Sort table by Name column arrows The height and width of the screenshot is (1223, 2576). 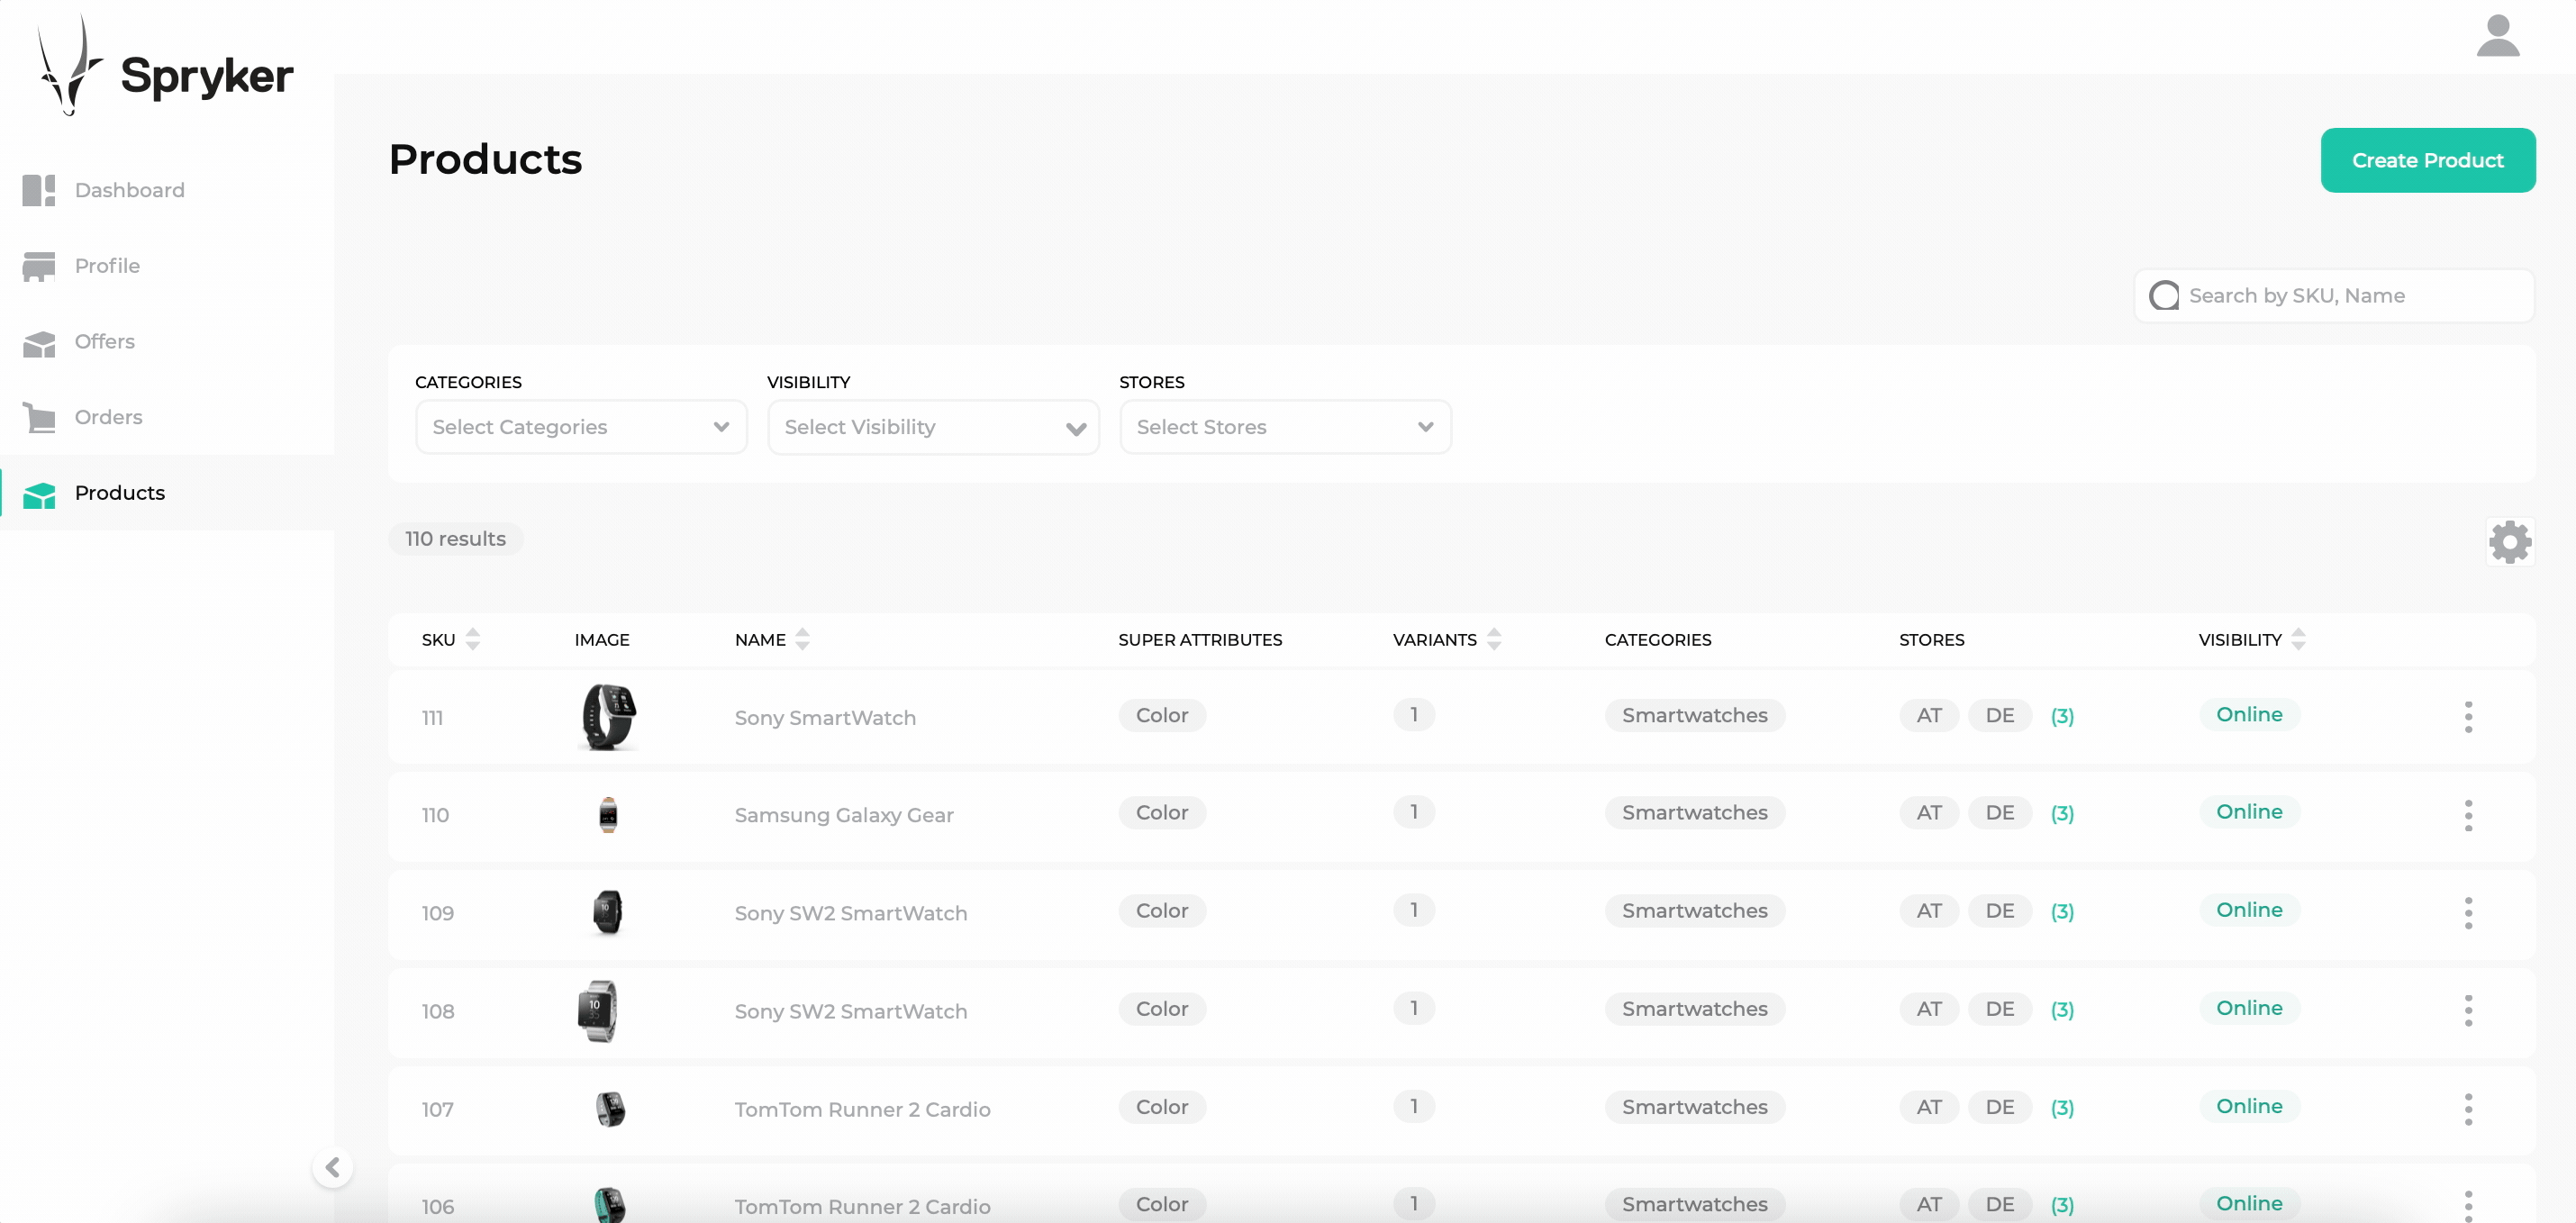pyautogui.click(x=802, y=639)
